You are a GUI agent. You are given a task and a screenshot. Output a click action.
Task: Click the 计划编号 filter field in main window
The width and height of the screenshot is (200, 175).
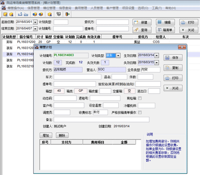pos(68,28)
